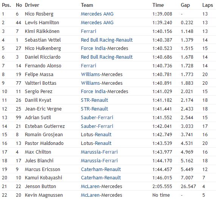Open Ferrari team link for Kimi Räikkönen

[89, 31]
